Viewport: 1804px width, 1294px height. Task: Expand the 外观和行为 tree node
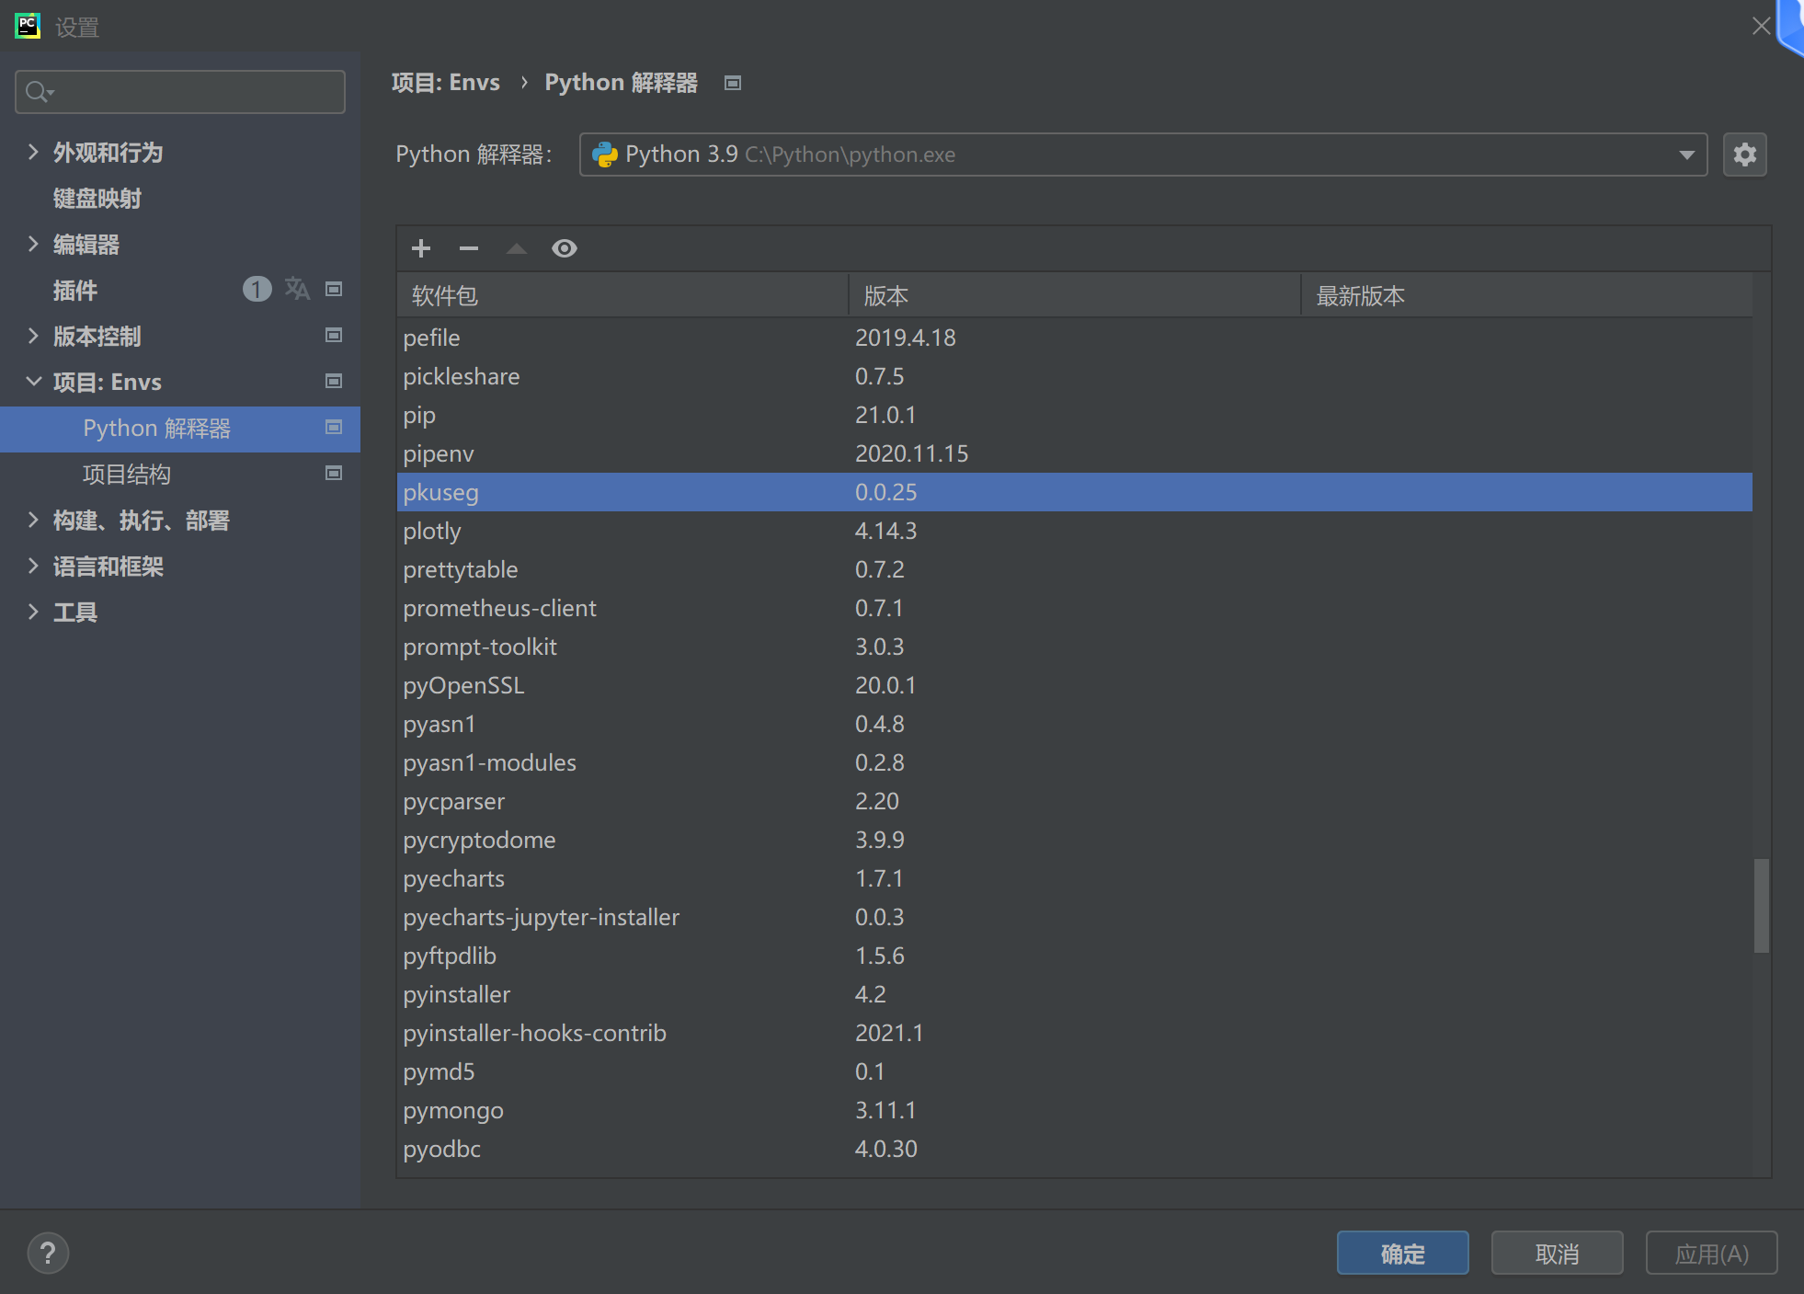point(33,152)
